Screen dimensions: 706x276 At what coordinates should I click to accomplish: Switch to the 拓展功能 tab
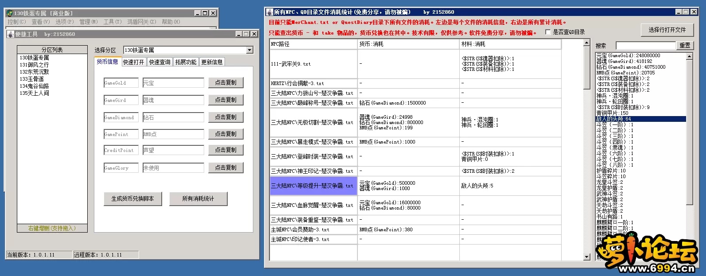pyautogui.click(x=186, y=62)
